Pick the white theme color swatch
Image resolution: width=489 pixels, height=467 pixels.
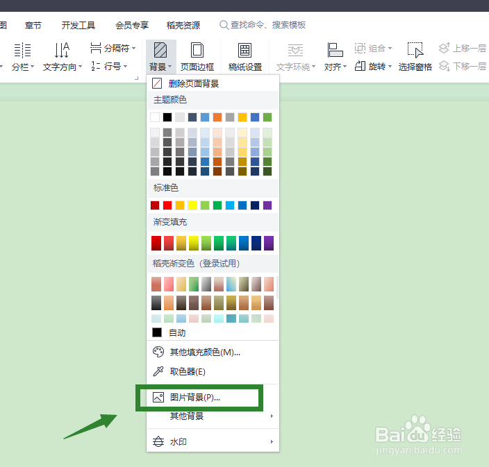(155, 117)
